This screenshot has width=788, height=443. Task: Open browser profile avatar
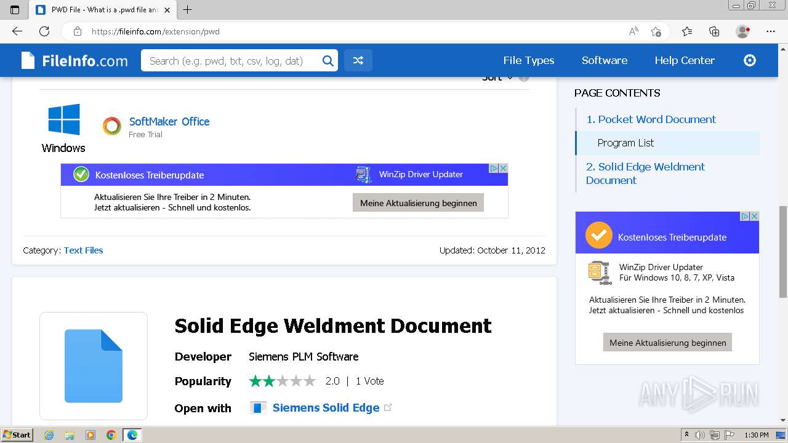[x=742, y=31]
